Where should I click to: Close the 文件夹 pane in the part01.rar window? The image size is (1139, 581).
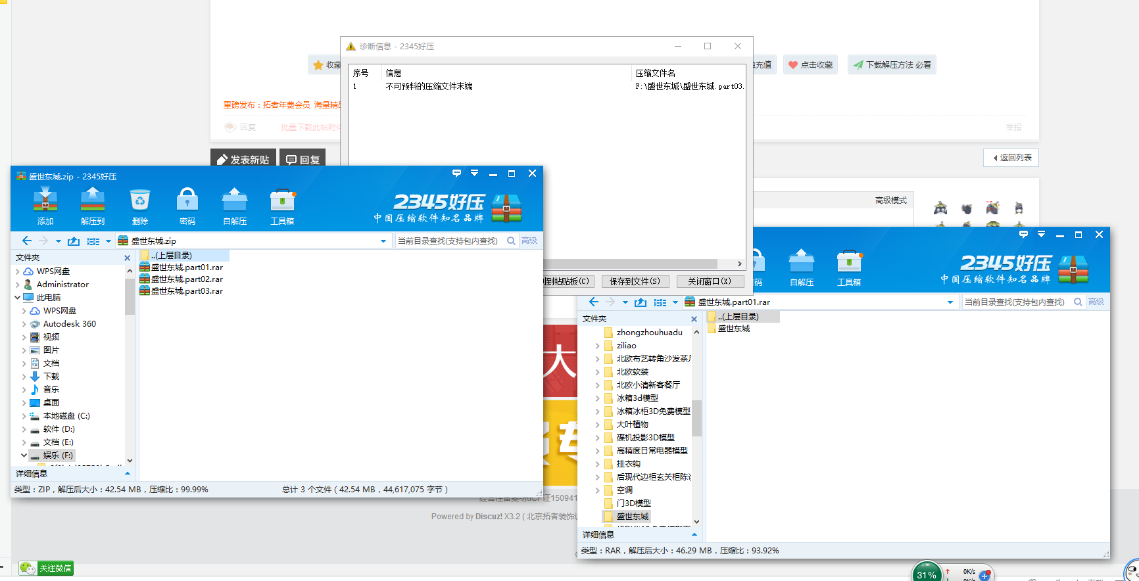(694, 319)
